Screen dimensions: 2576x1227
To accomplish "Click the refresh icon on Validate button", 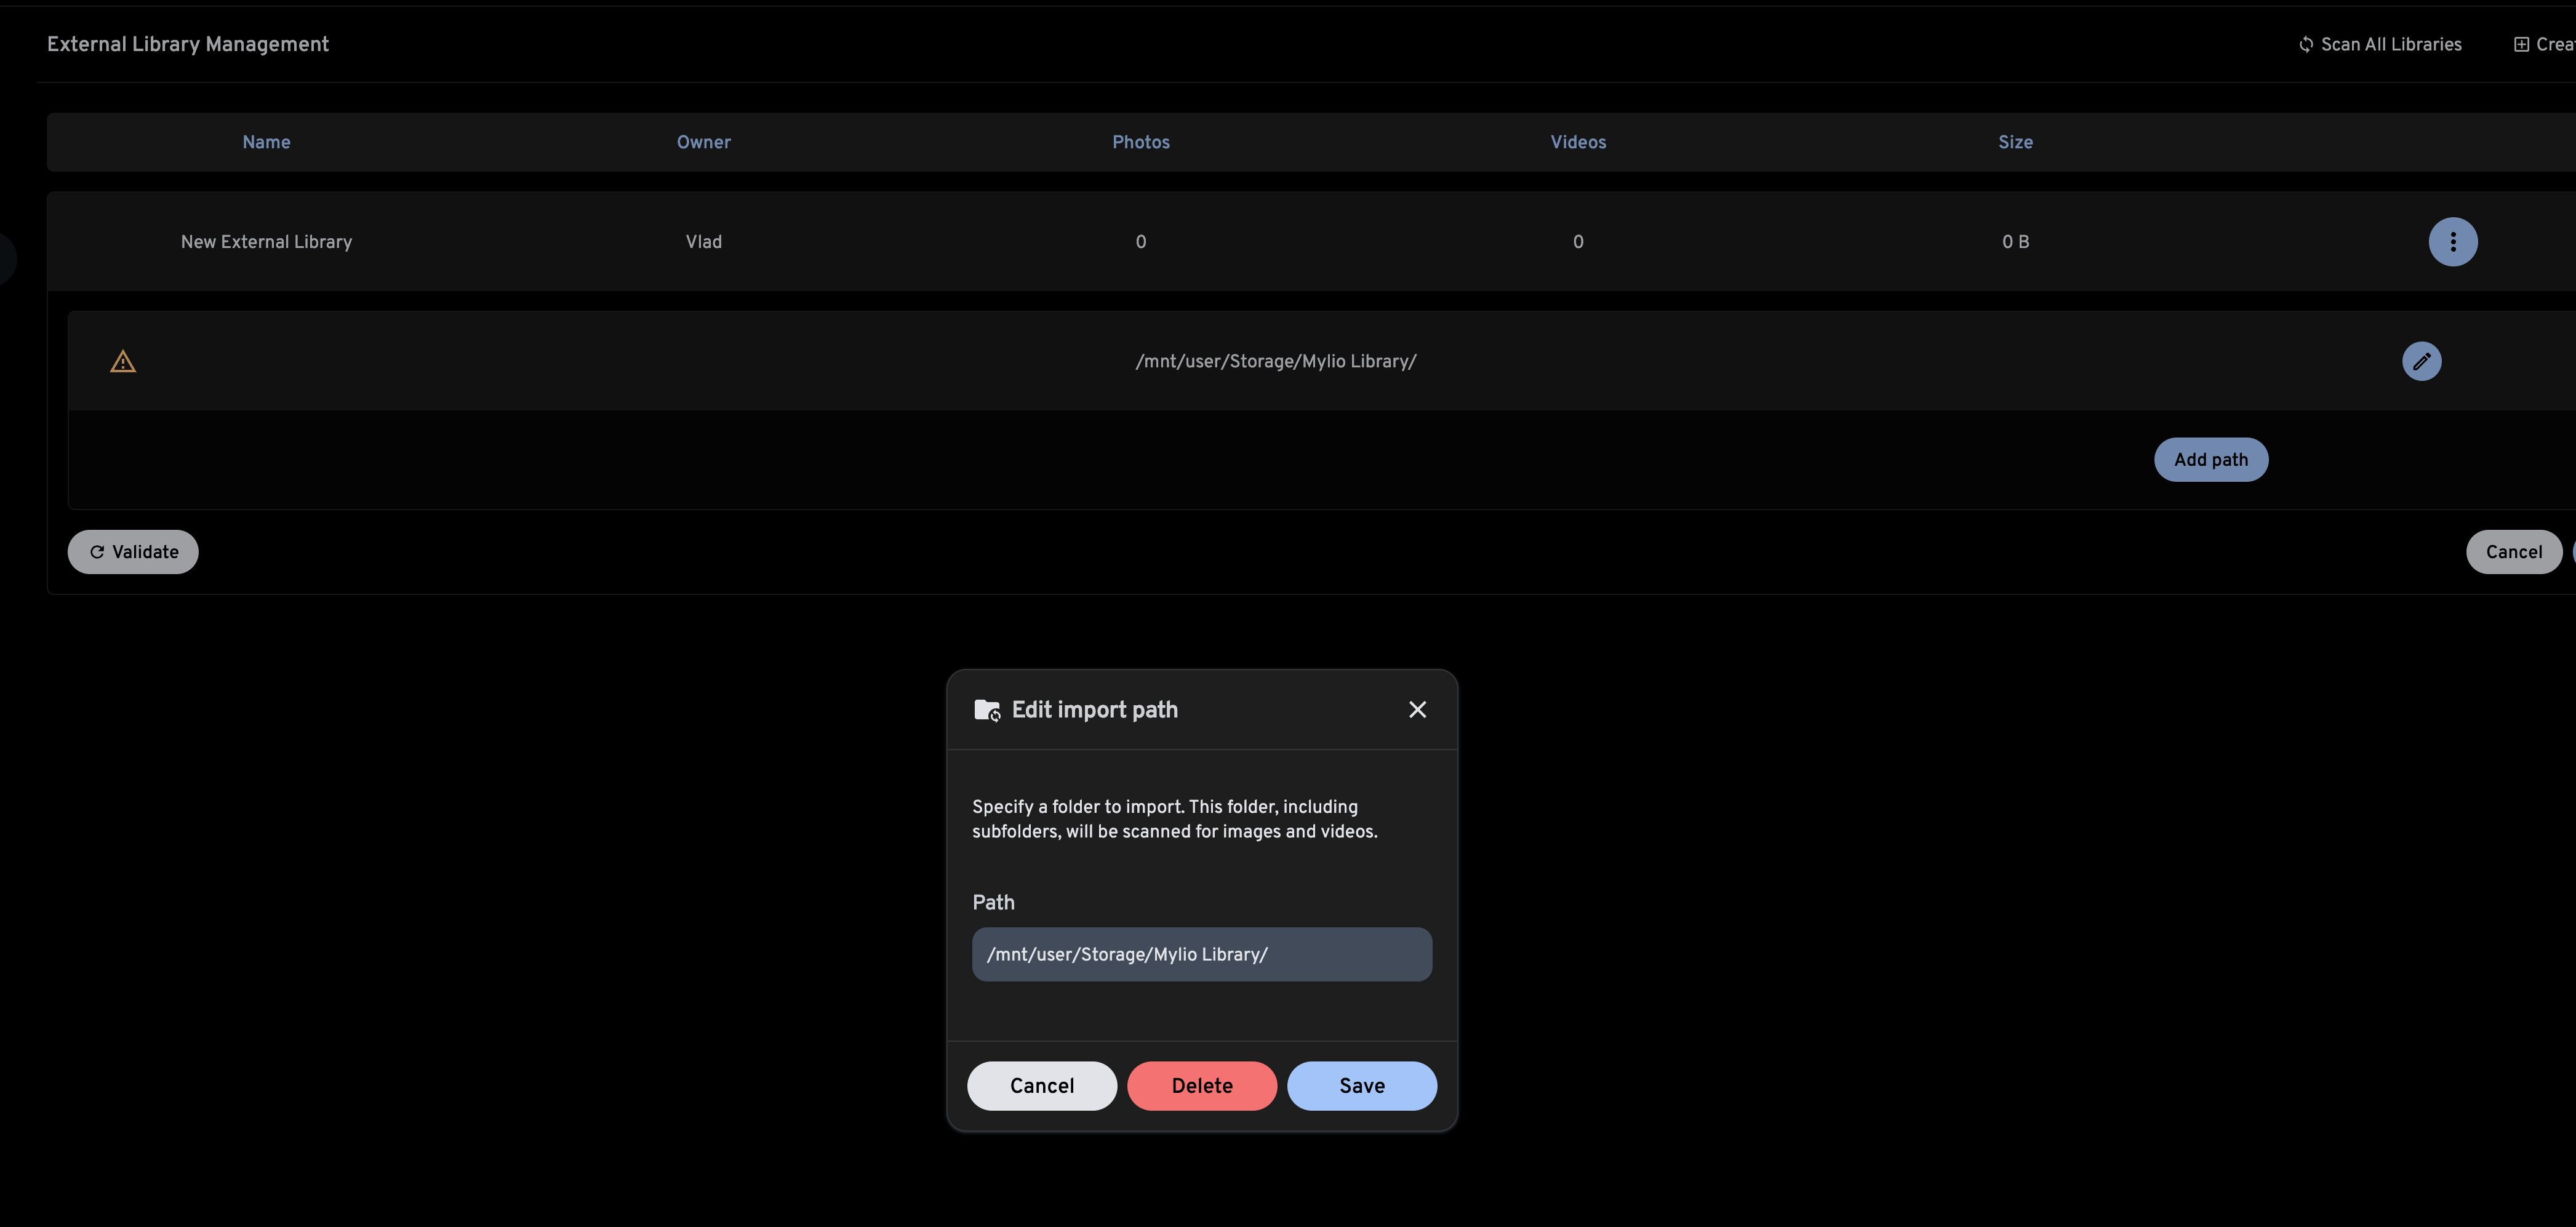I will coord(97,552).
